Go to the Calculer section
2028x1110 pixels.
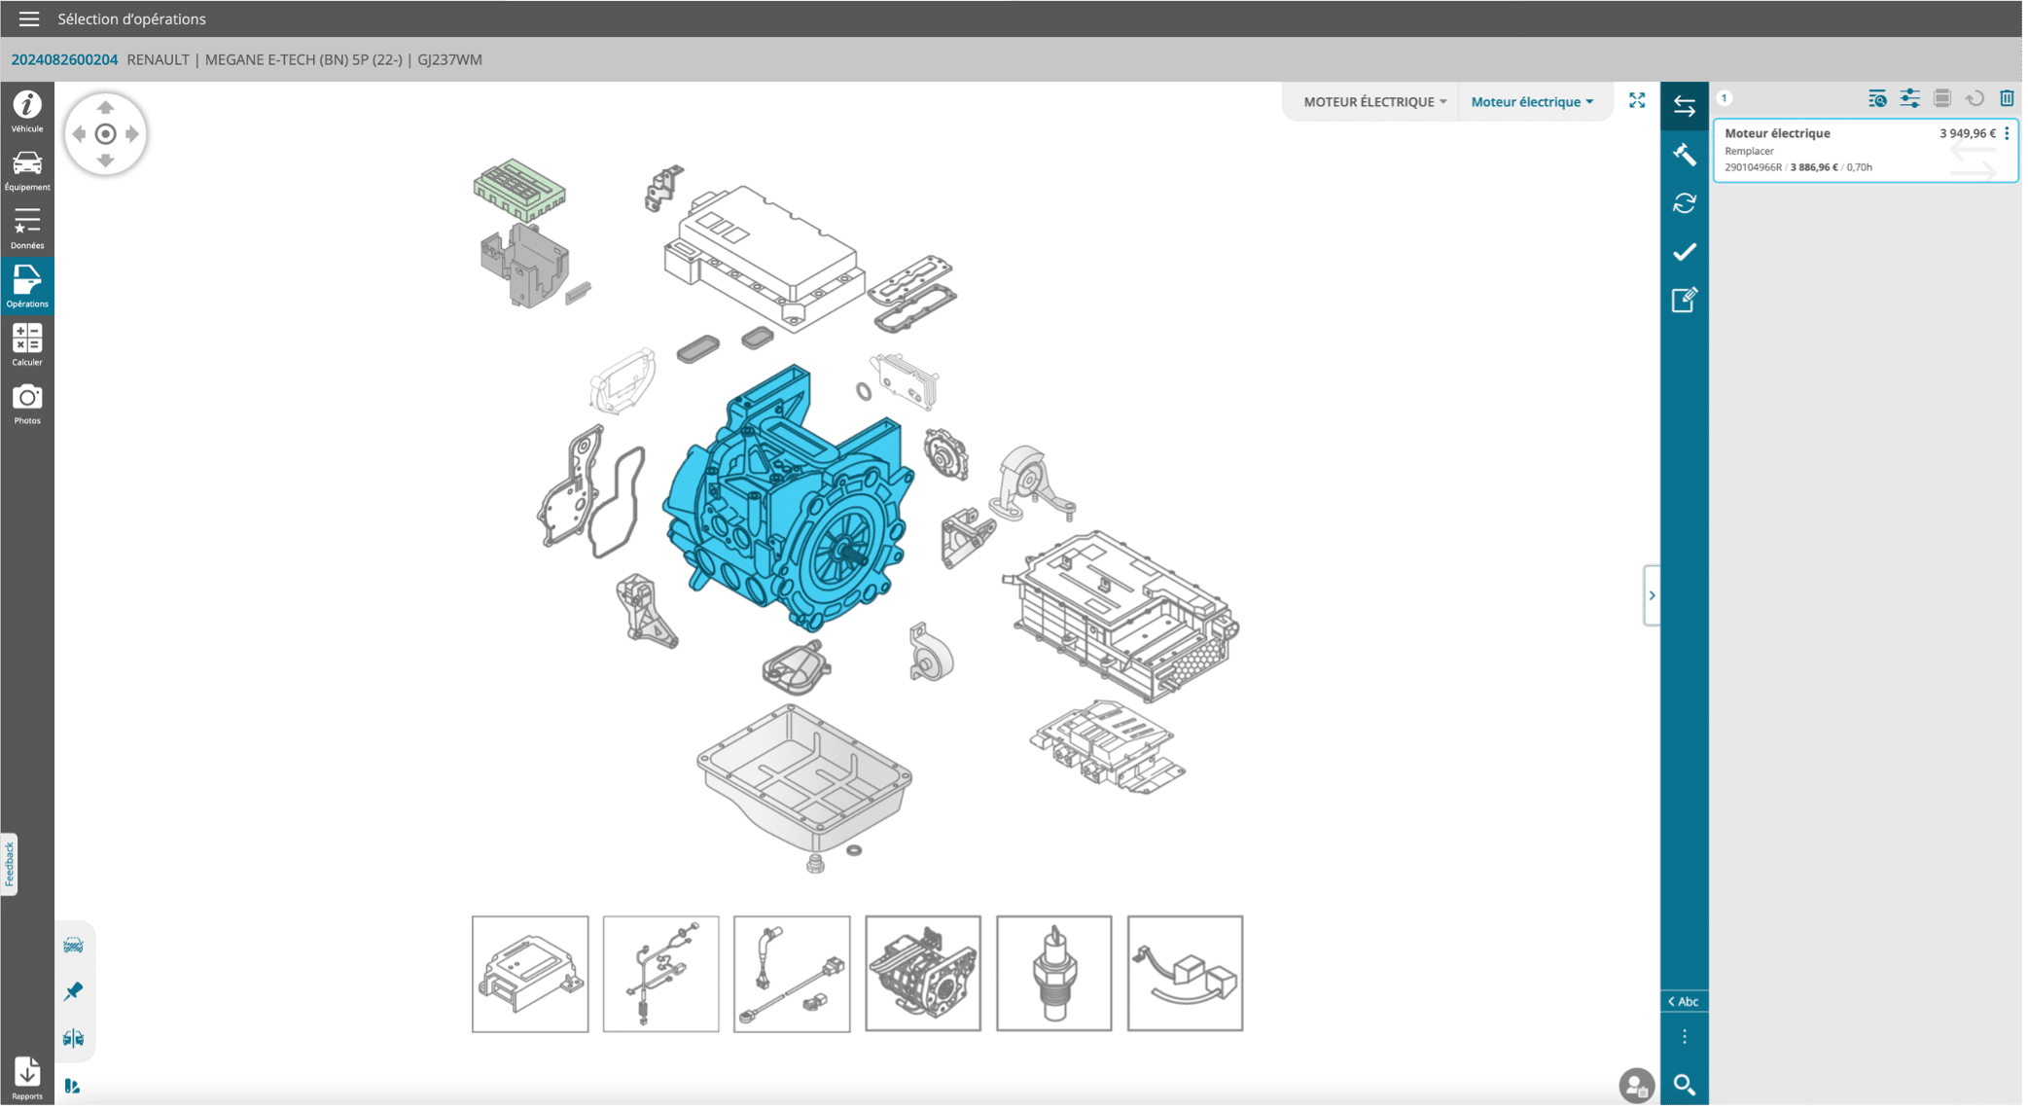pyautogui.click(x=27, y=344)
